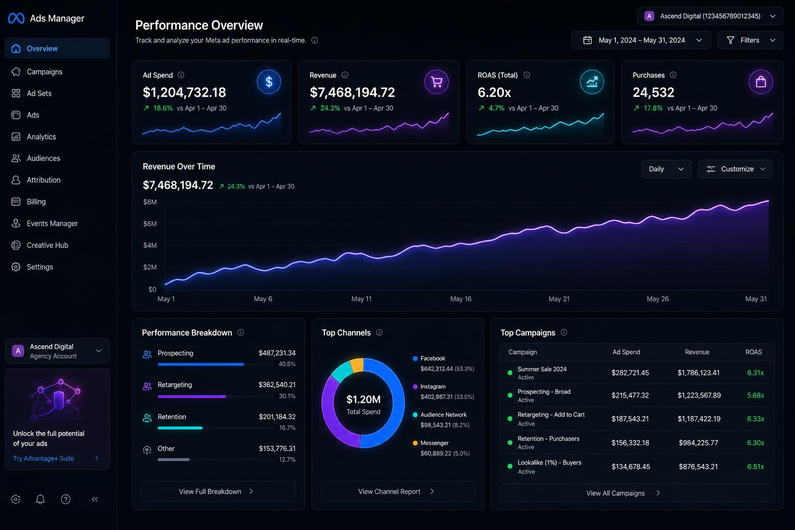Open the Customize chart dropdown

[735, 169]
